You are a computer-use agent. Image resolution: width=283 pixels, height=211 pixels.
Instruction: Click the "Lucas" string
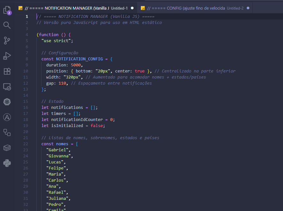[55, 162]
